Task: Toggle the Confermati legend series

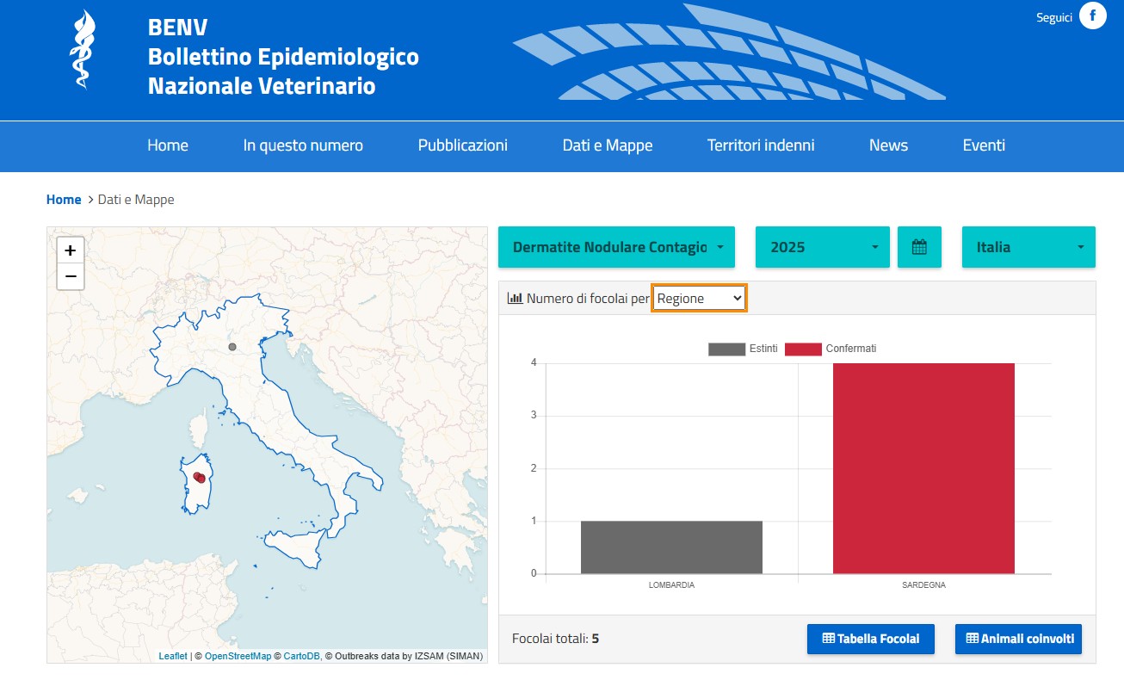Action: point(831,349)
